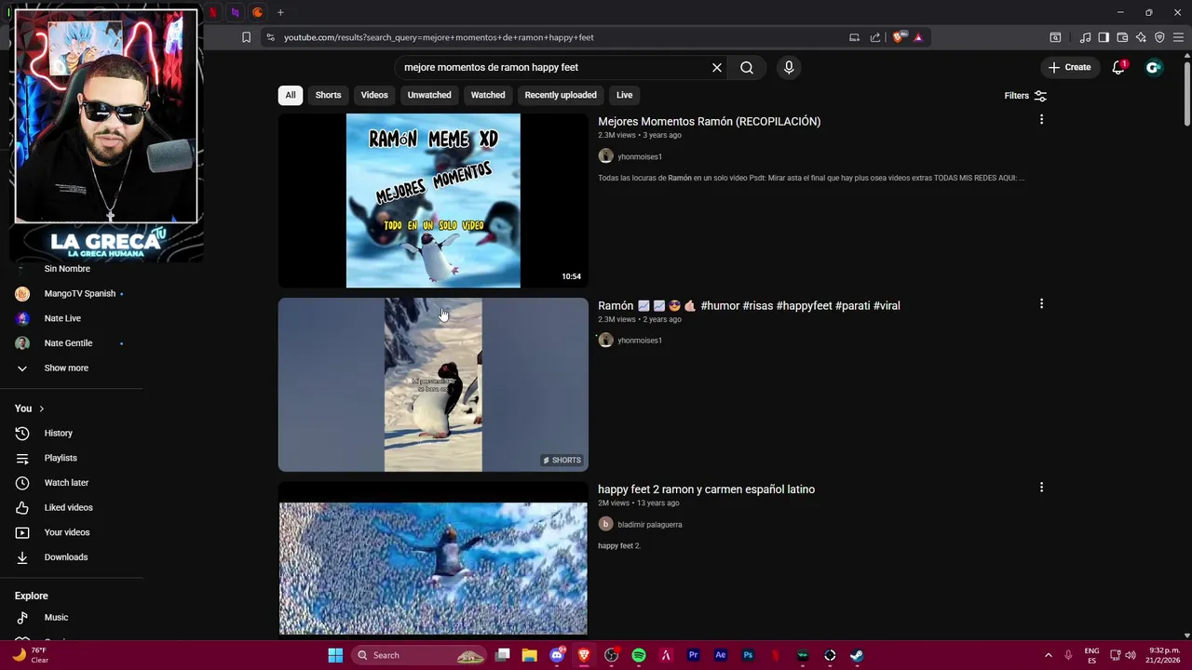1192x670 pixels.
Task: Open Downloads in sidebar
Action: 66,557
